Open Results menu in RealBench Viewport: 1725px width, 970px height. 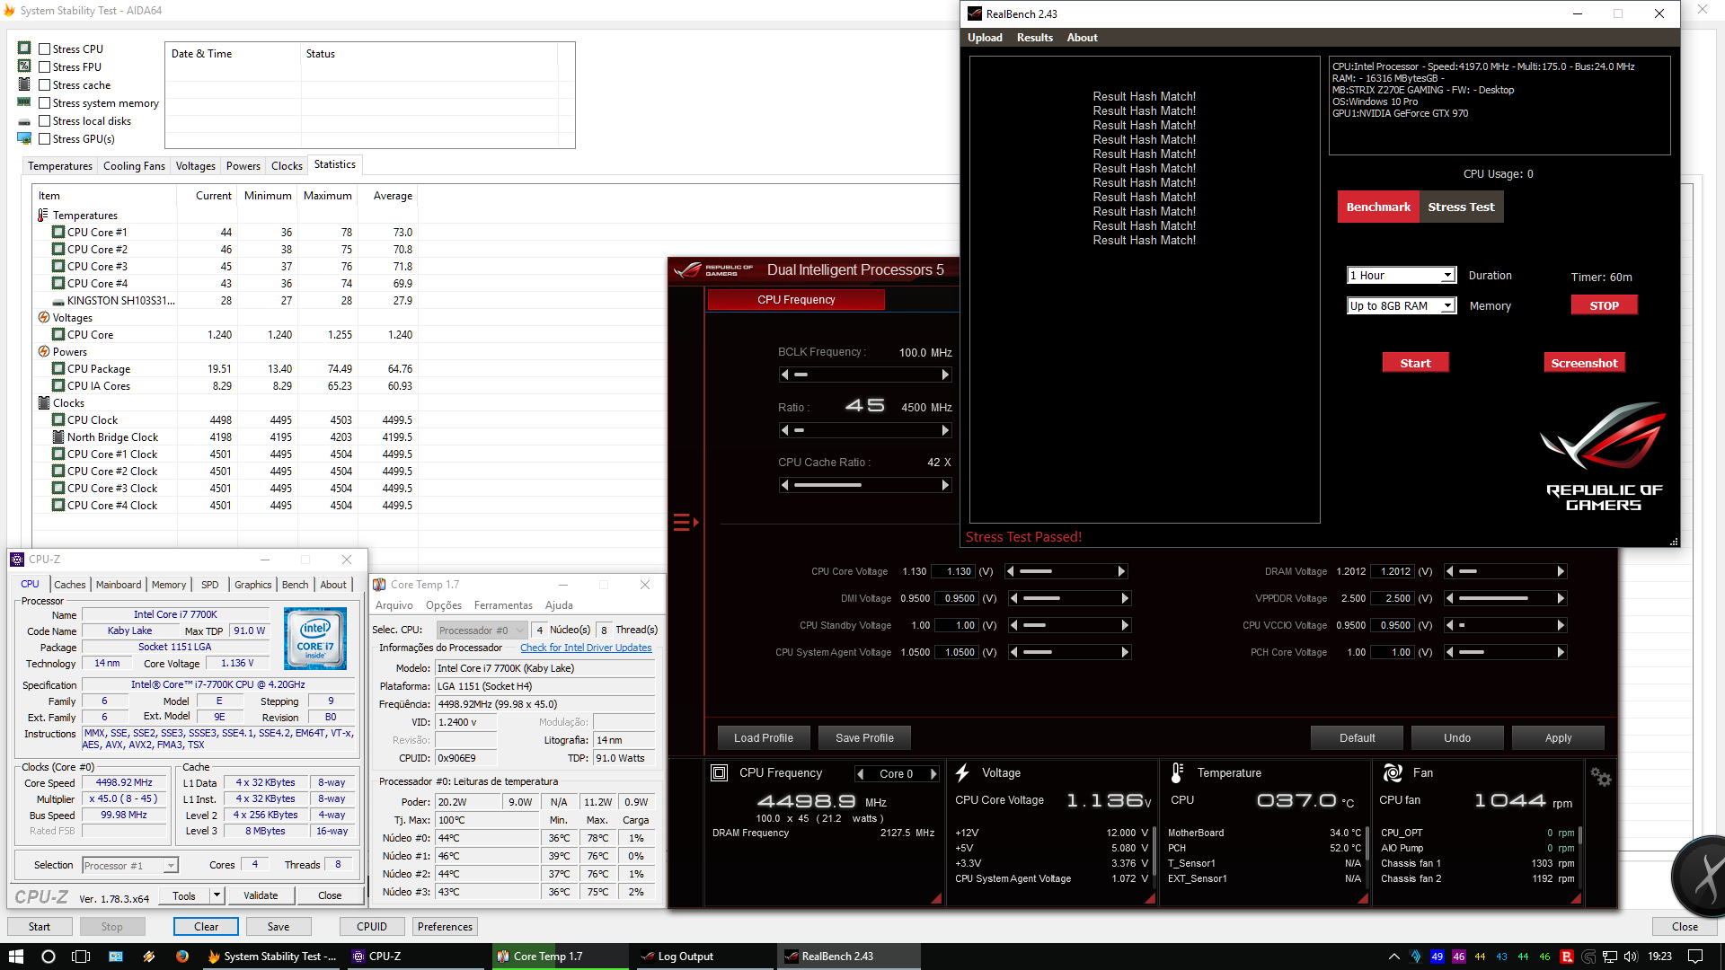1034,38
